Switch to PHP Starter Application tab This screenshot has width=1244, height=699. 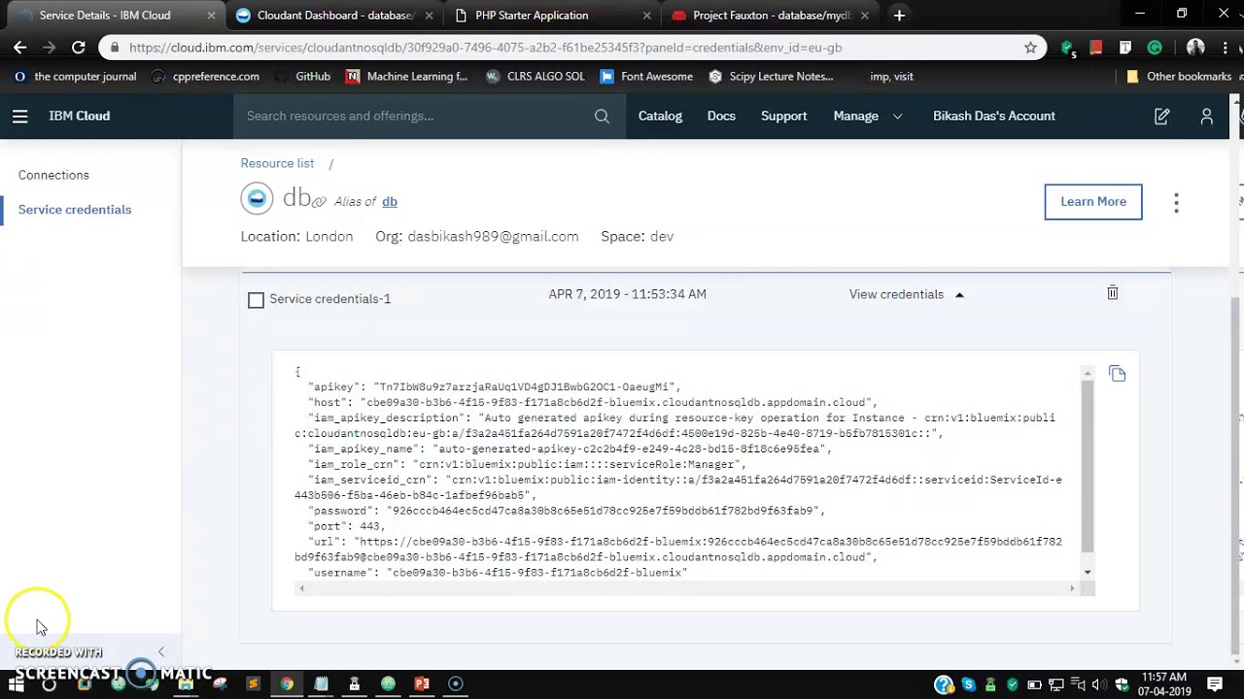point(554,16)
